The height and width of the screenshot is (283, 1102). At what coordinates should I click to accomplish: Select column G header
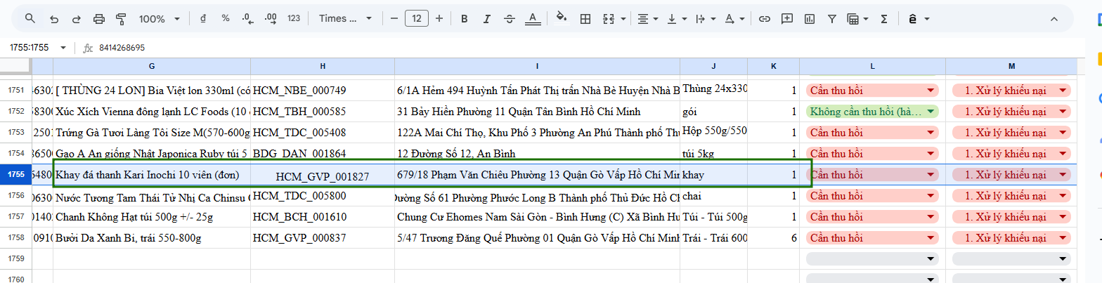pyautogui.click(x=152, y=66)
